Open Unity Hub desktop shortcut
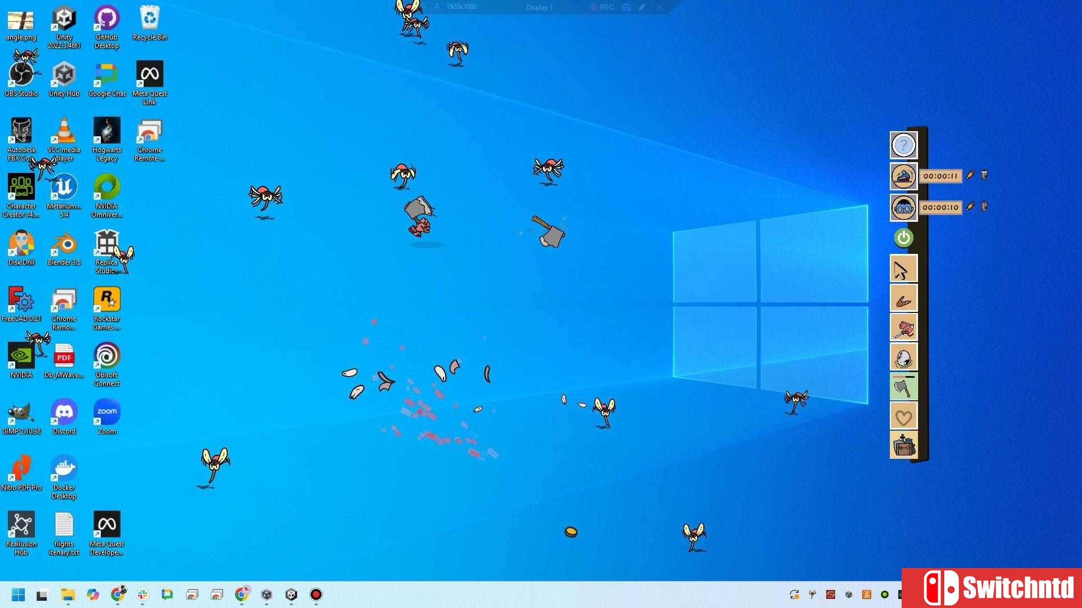The width and height of the screenshot is (1082, 608). 64,79
